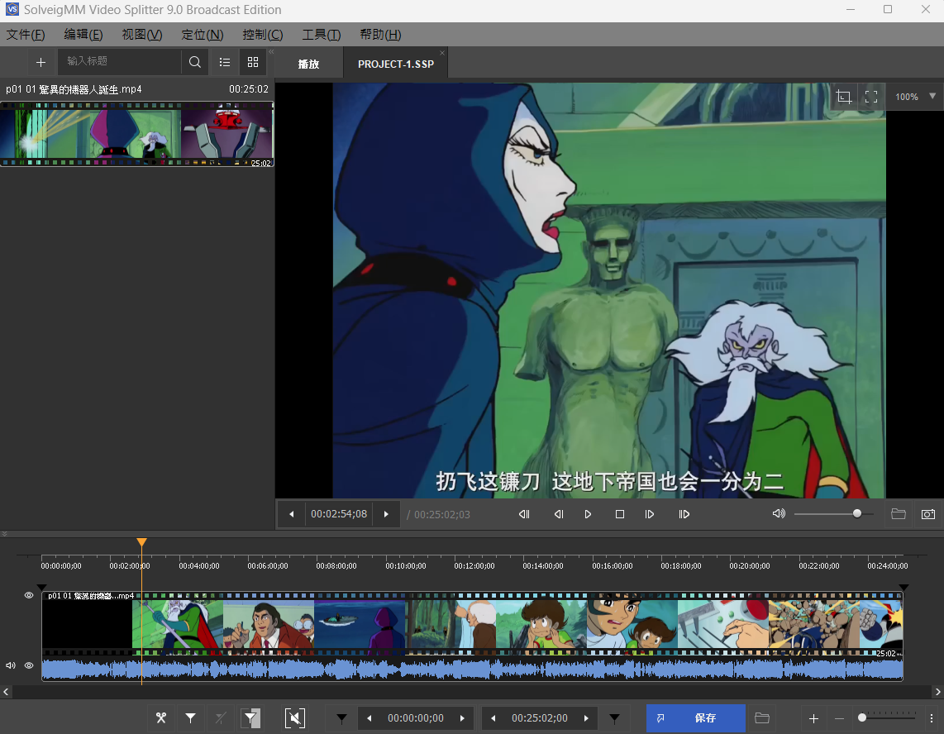Open output folder icon next to 保存
The width and height of the screenshot is (944, 734).
pos(762,717)
